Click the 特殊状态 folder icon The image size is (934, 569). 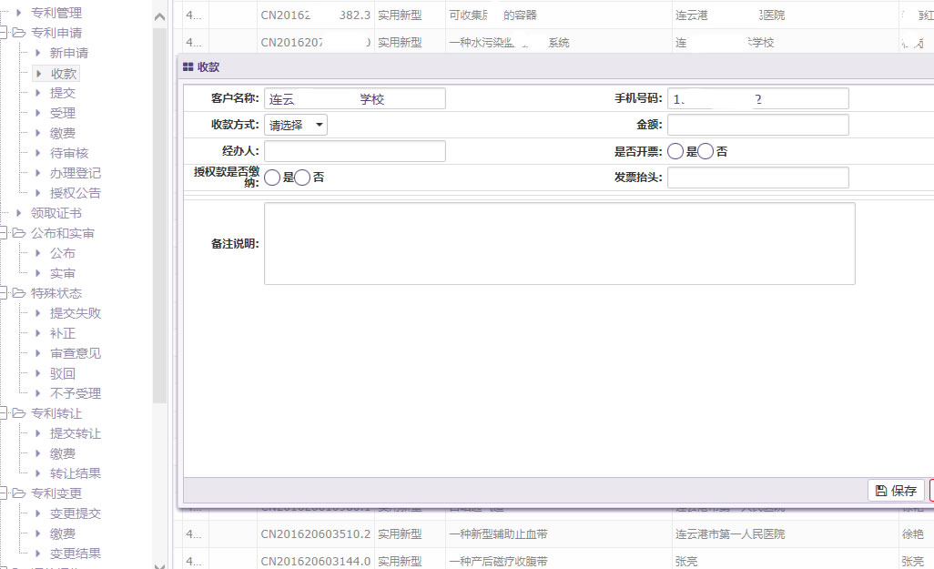pos(18,293)
